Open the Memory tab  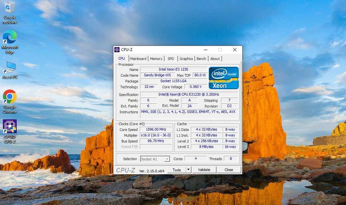pos(156,59)
